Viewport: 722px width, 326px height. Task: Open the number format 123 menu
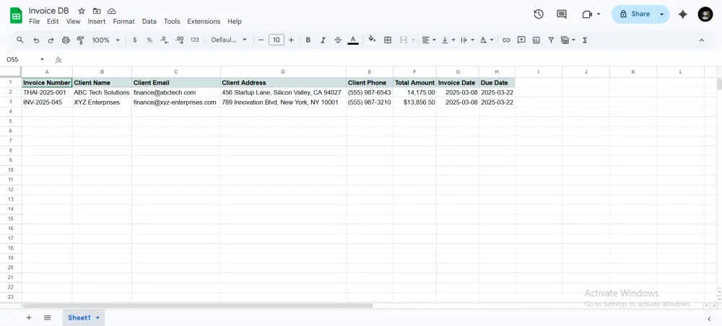point(194,40)
